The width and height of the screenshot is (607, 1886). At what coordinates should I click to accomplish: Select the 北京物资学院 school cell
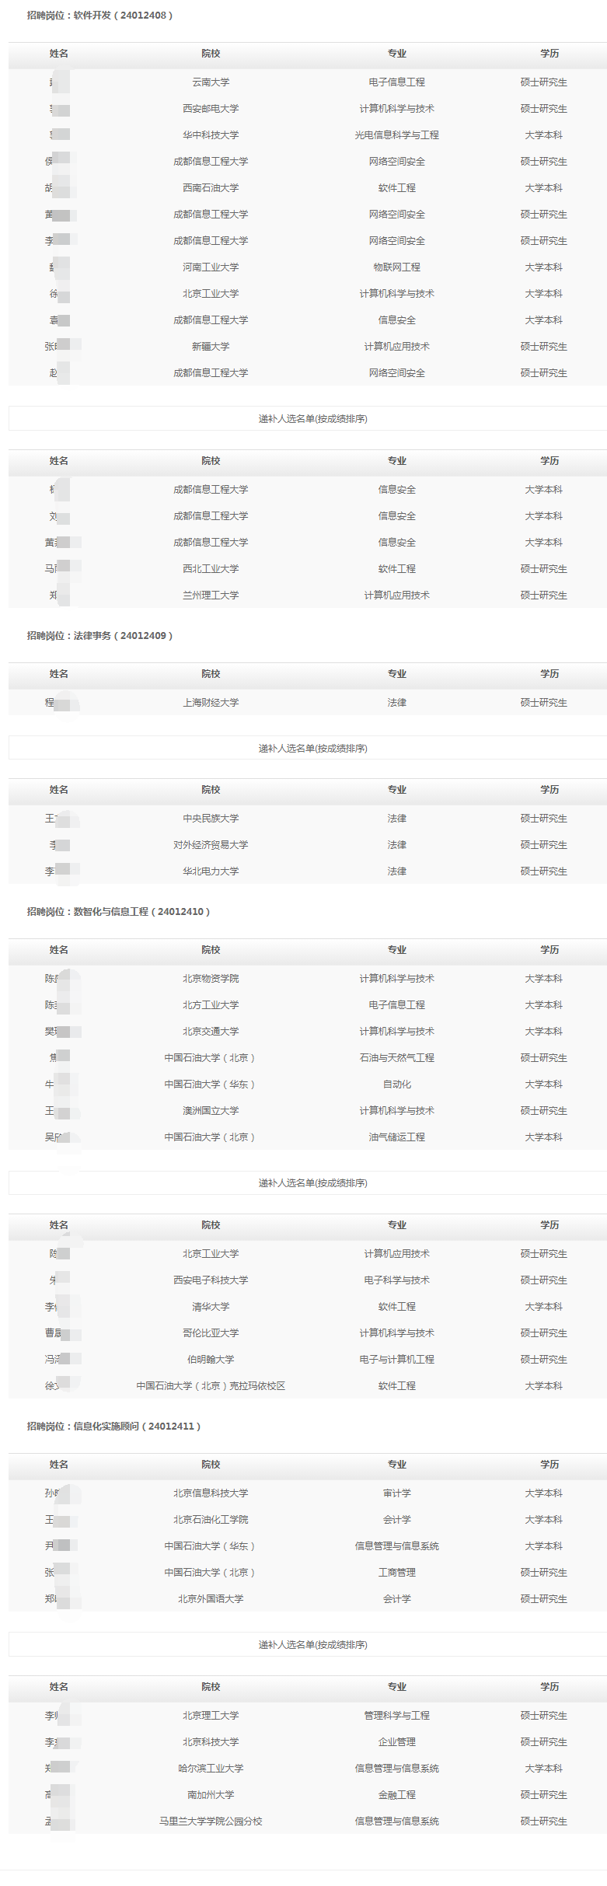pos(211,979)
